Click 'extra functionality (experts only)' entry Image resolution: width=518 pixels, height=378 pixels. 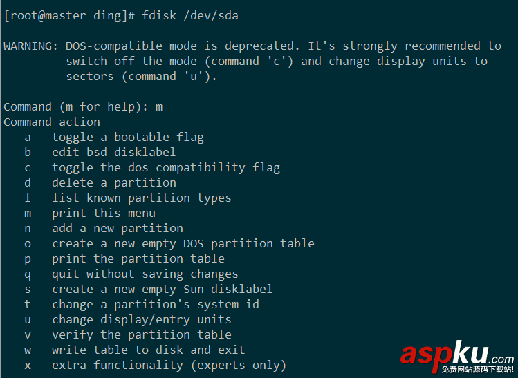pos(169,365)
